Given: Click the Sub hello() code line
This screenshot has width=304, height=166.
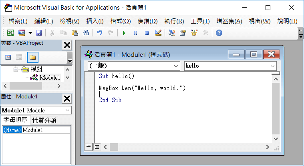Looking at the screenshot, I should (x=117, y=76).
